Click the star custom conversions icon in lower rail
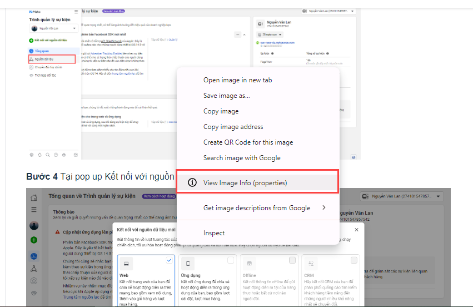 click(x=34, y=281)
